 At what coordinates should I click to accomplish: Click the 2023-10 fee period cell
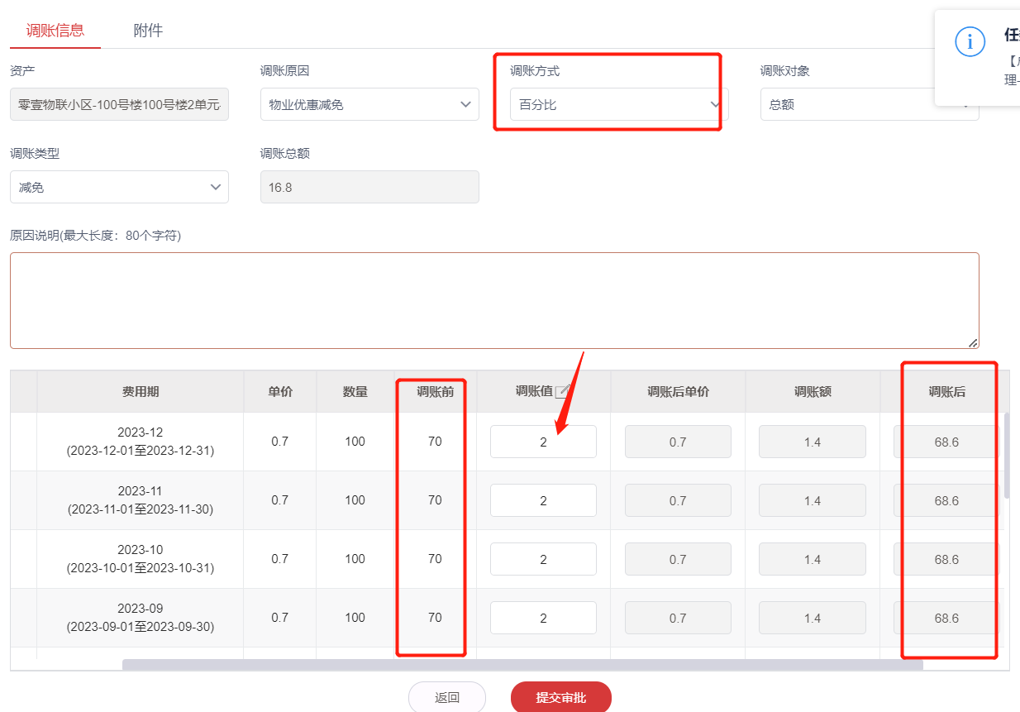(x=141, y=559)
